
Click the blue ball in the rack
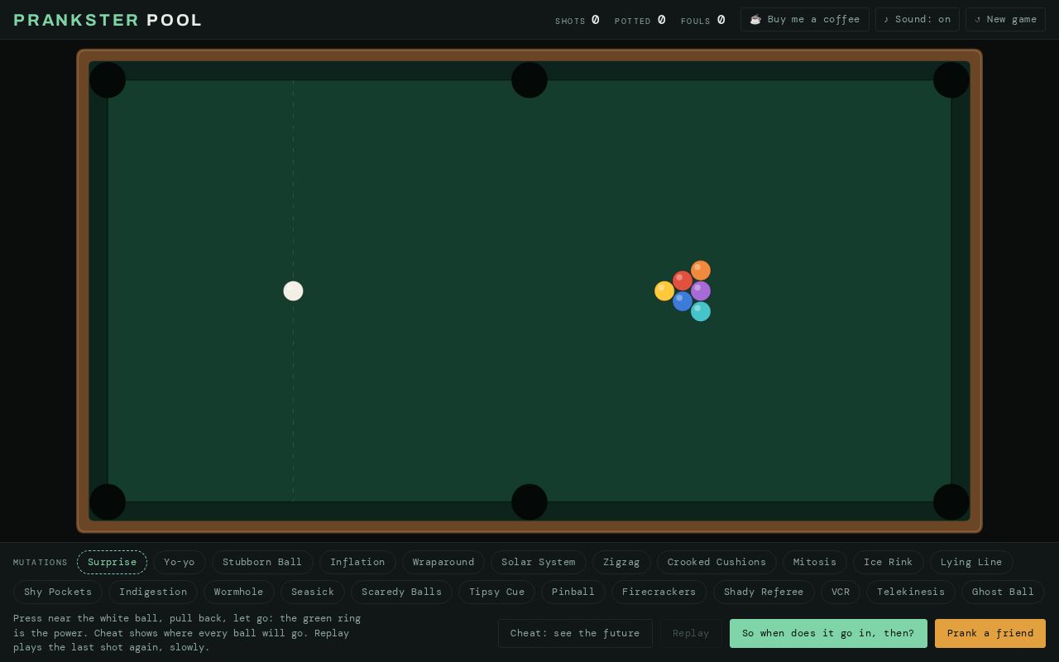(x=683, y=301)
